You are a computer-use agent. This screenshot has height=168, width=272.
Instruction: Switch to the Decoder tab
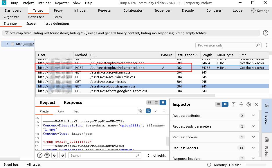188,10
